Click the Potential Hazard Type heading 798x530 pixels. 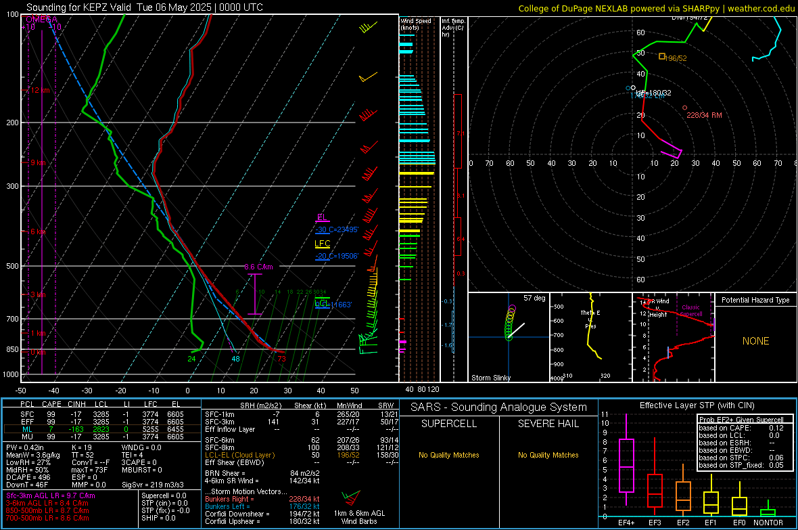click(x=755, y=300)
